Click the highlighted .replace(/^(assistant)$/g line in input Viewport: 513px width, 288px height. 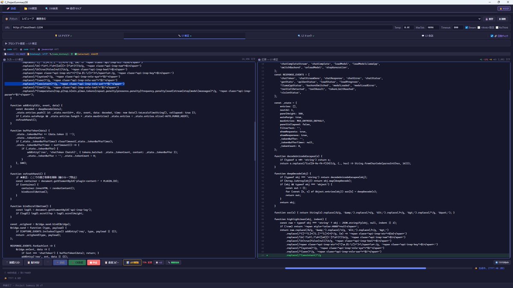64,84
